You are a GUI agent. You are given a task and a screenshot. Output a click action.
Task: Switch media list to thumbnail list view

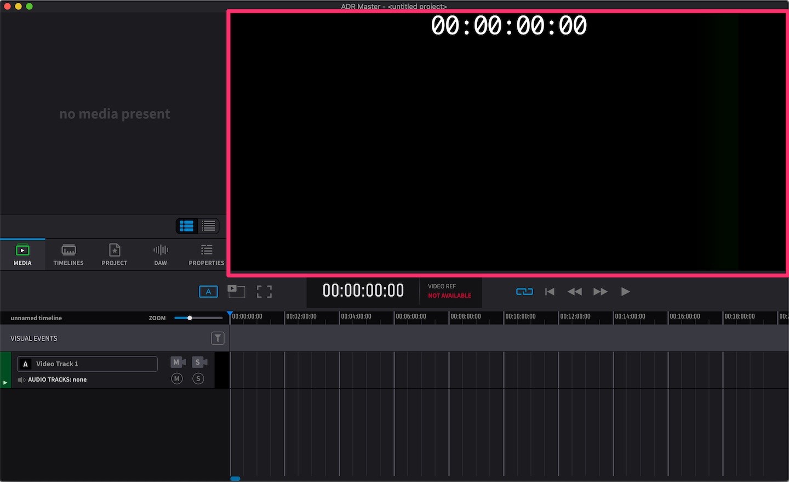point(186,226)
